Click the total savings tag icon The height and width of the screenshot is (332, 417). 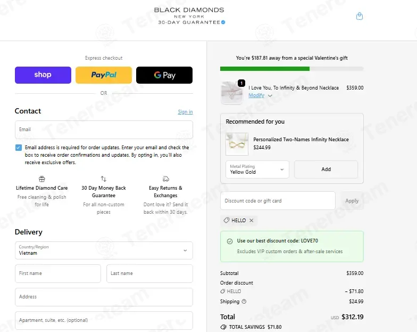point(223,327)
